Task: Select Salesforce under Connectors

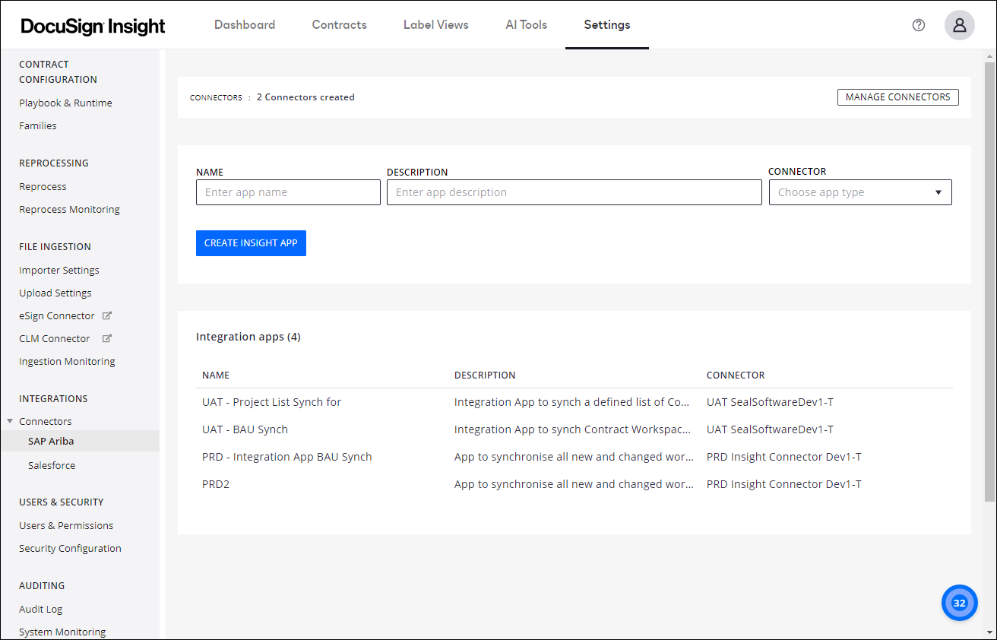Action: point(52,465)
